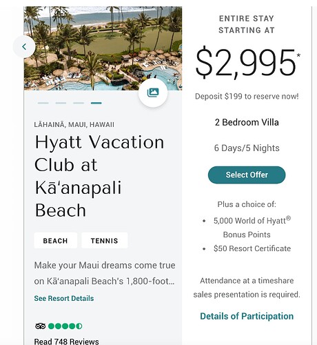Click the $2,995 price text
317x345 pixels.
point(245,63)
